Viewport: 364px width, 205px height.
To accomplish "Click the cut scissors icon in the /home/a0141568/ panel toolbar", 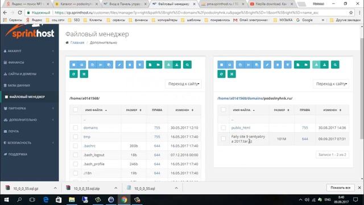I will (101, 64).
